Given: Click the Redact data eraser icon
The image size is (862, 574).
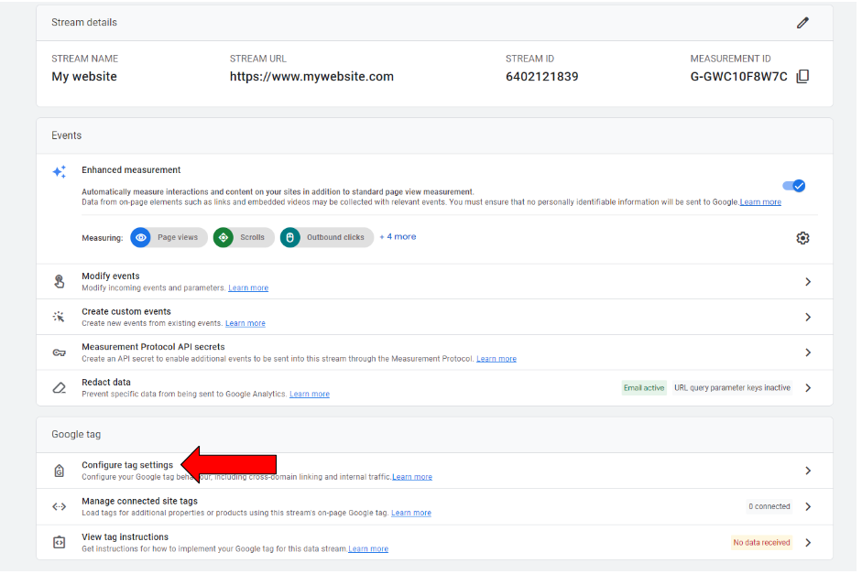Looking at the screenshot, I should (60, 388).
